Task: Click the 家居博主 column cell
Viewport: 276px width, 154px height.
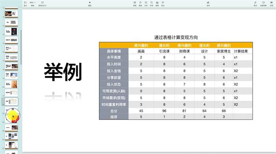Action: (224, 51)
